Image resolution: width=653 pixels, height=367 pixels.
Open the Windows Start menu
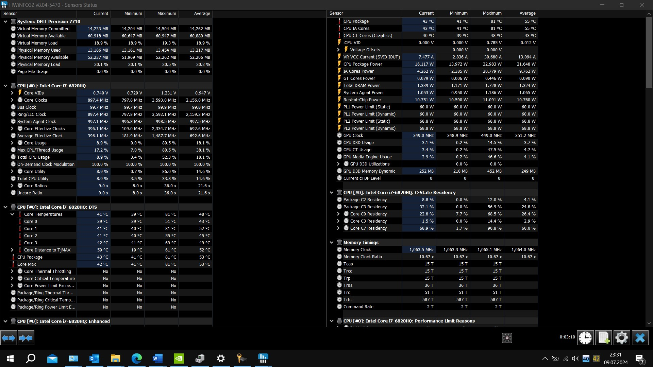click(x=10, y=359)
